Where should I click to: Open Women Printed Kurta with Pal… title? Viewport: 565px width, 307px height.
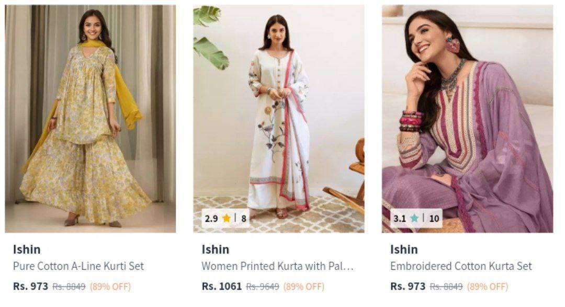(277, 266)
